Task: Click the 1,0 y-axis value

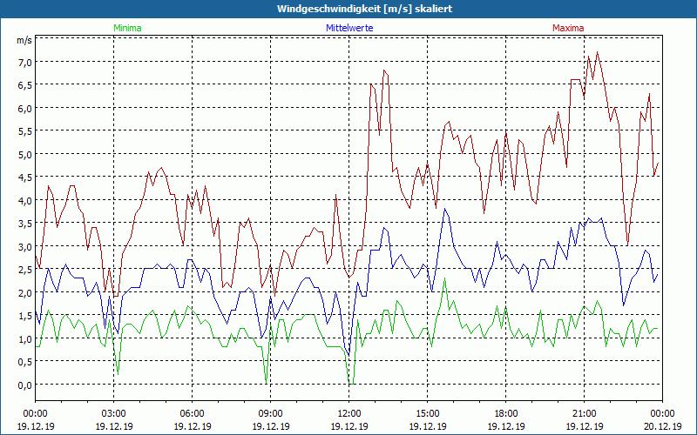Action: (x=25, y=339)
